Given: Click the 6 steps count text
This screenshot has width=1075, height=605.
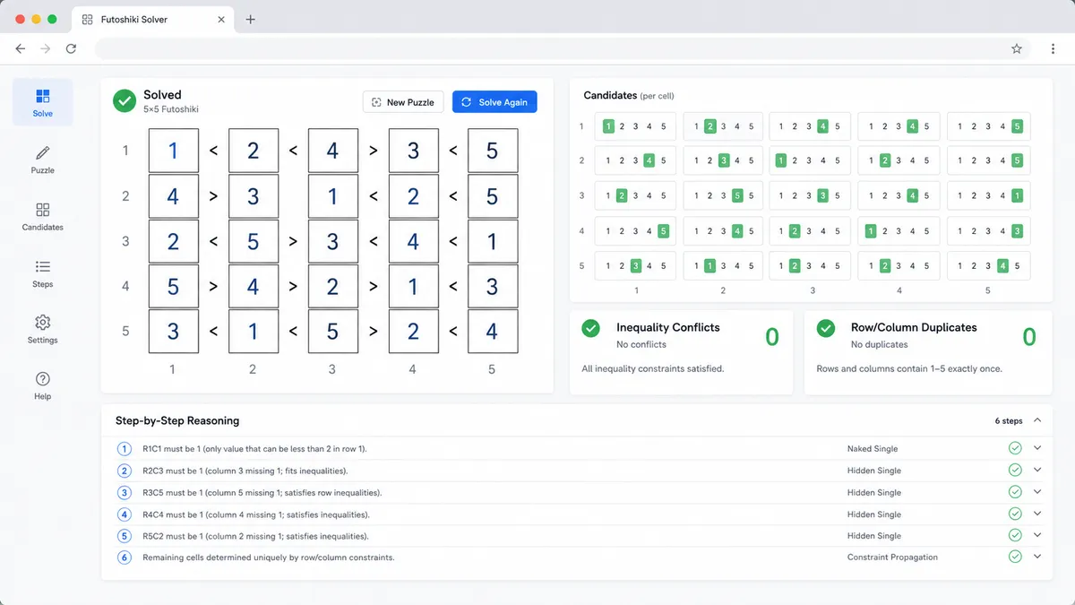Looking at the screenshot, I should (x=1009, y=420).
